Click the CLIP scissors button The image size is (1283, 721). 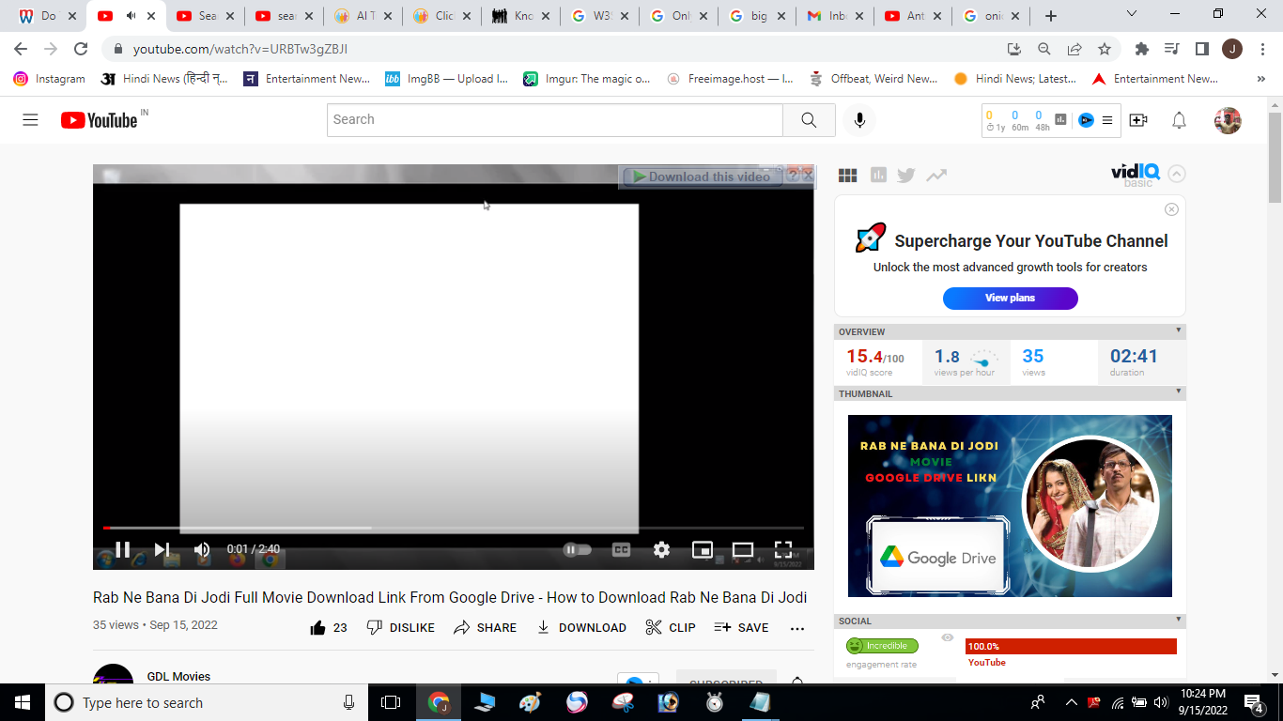tap(671, 628)
